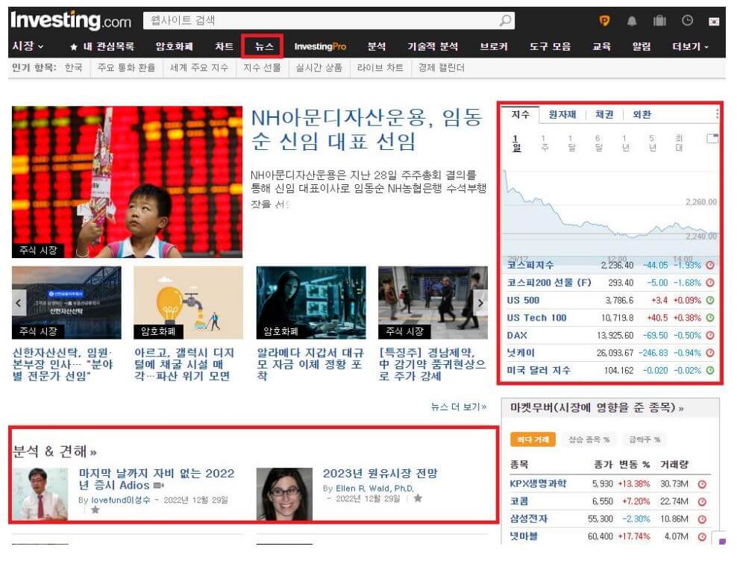Open the 마켓무버 section heading link

coord(597,408)
